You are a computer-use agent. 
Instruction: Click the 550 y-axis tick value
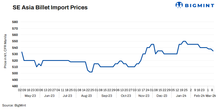coord(15,41)
